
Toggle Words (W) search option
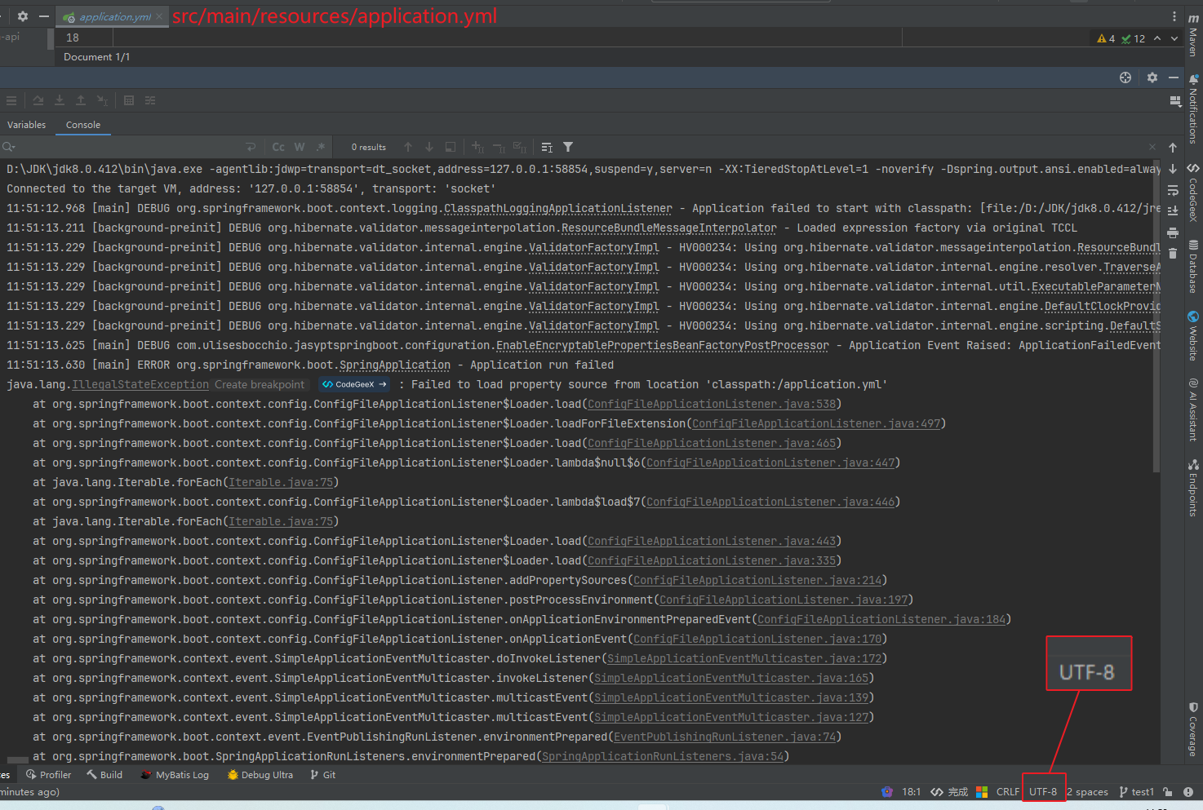(300, 147)
